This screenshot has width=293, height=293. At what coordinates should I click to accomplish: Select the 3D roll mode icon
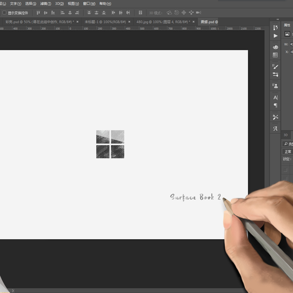tap(176, 13)
